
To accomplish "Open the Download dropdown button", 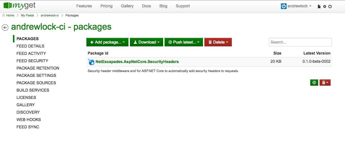I will click(147, 42).
